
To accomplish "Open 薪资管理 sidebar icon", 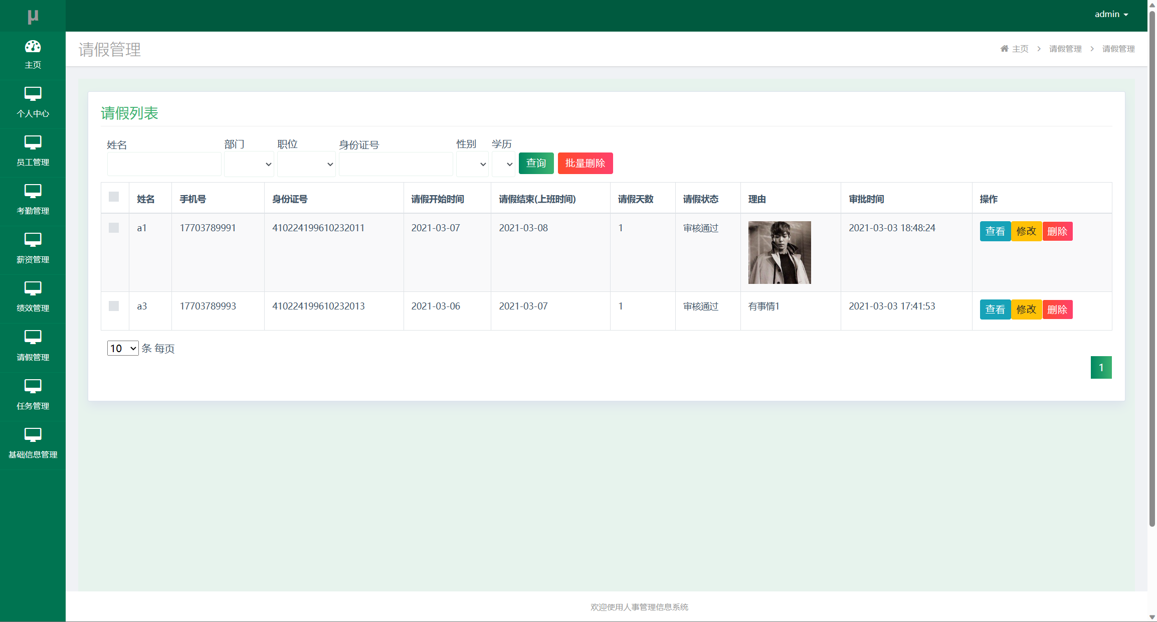I will [33, 240].
